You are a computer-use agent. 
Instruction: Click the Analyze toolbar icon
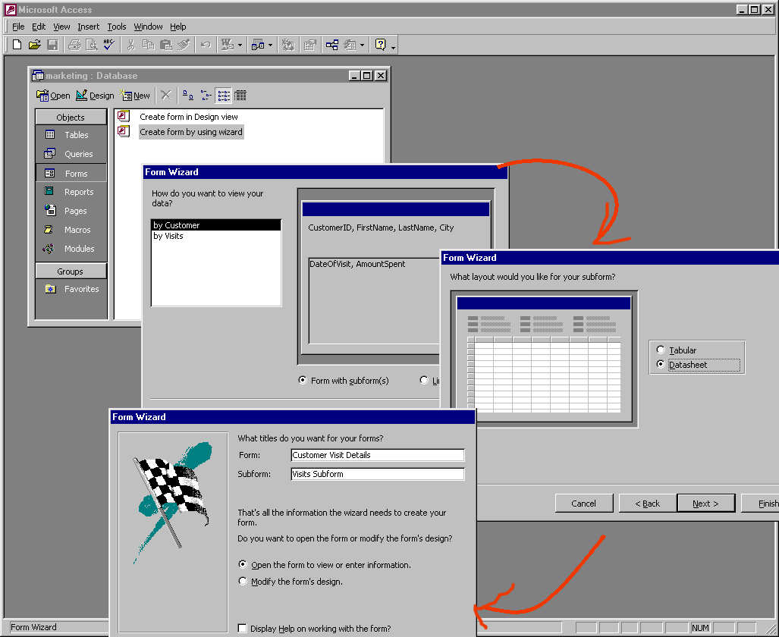point(258,45)
